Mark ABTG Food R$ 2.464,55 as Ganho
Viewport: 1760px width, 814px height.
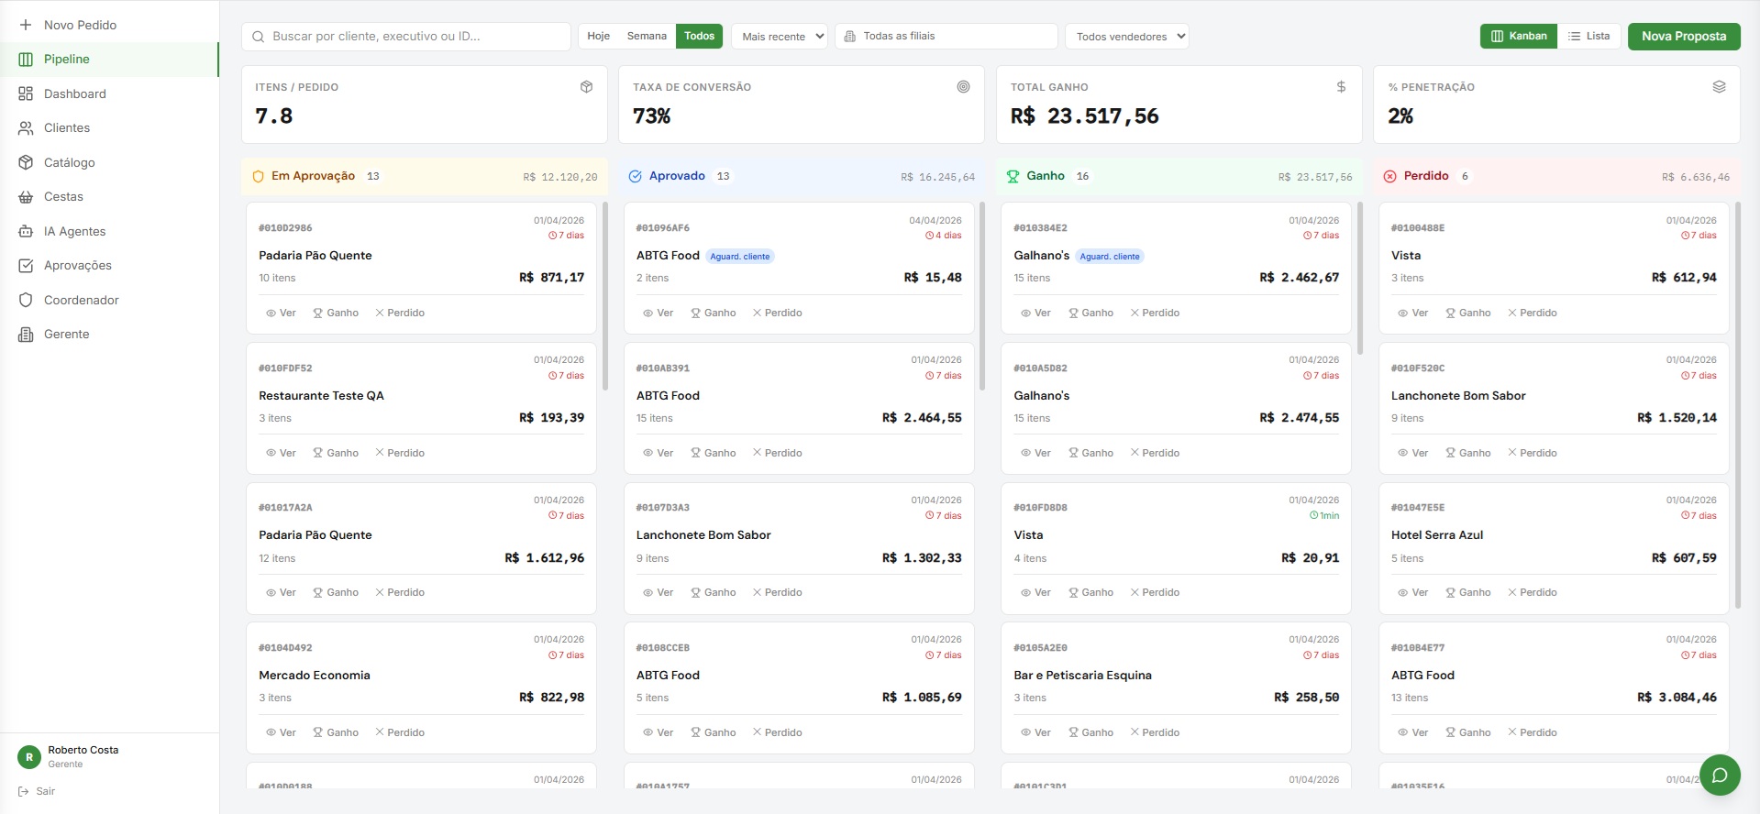(x=714, y=453)
